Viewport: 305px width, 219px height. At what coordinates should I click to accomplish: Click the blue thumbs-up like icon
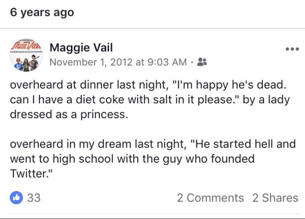(17, 198)
